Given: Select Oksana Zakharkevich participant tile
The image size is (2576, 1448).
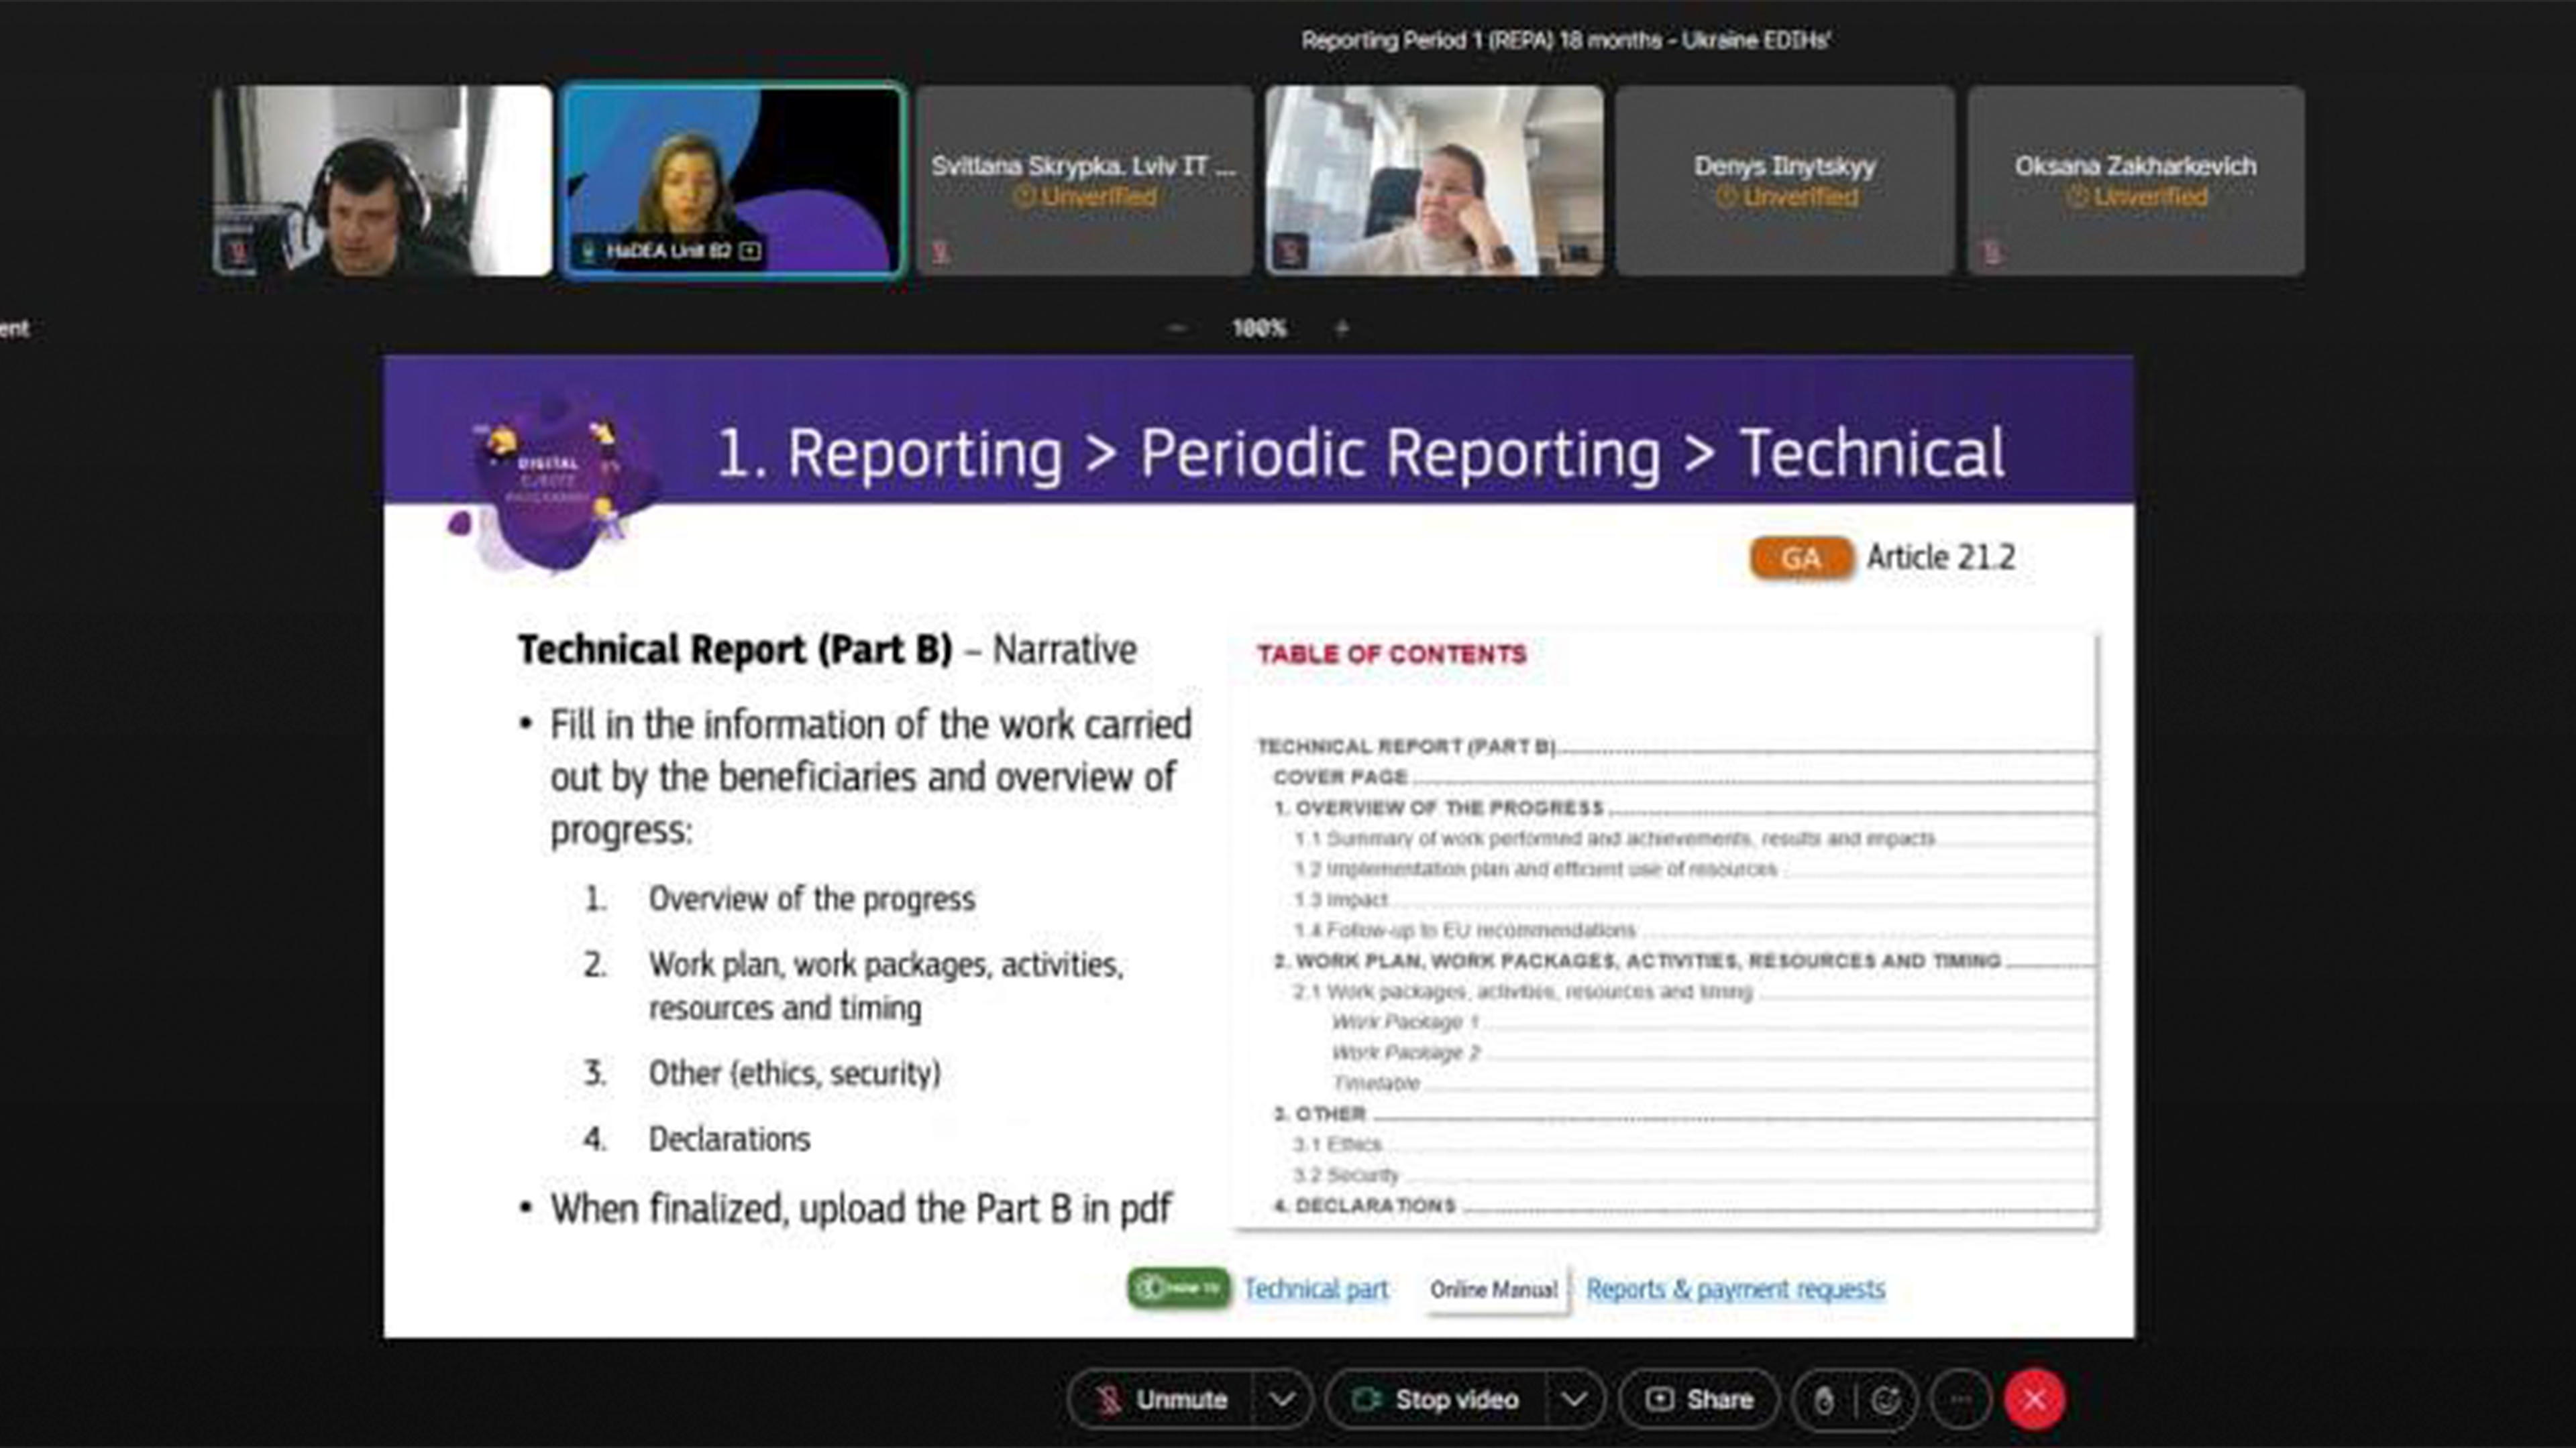Looking at the screenshot, I should tap(2136, 180).
